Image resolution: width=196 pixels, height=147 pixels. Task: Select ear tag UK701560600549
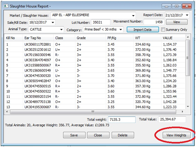38,70
